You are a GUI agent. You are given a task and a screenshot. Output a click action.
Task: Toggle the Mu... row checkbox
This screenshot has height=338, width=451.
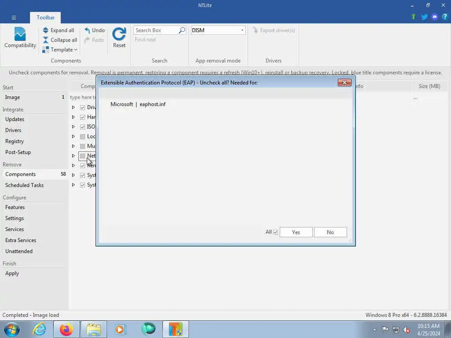tap(82, 146)
